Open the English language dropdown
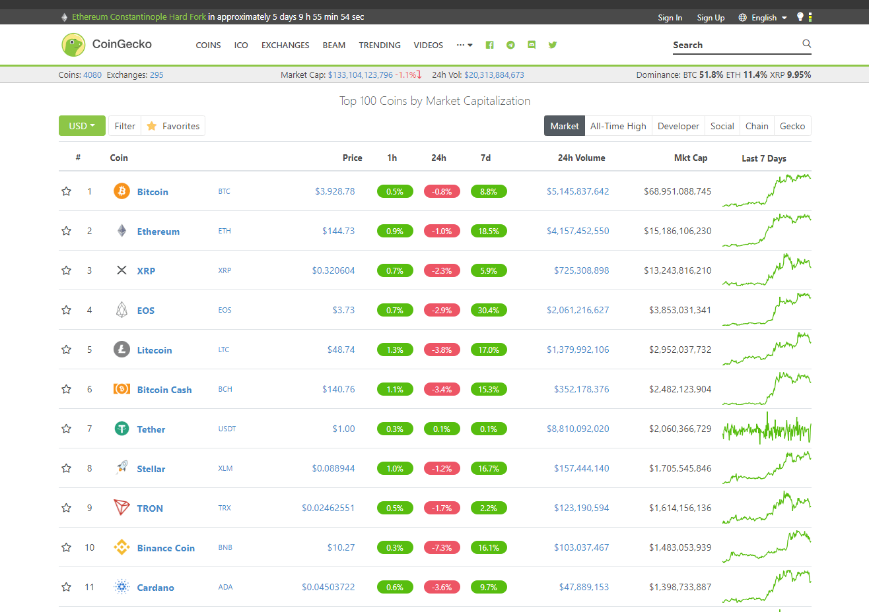869x612 pixels. 763,18
